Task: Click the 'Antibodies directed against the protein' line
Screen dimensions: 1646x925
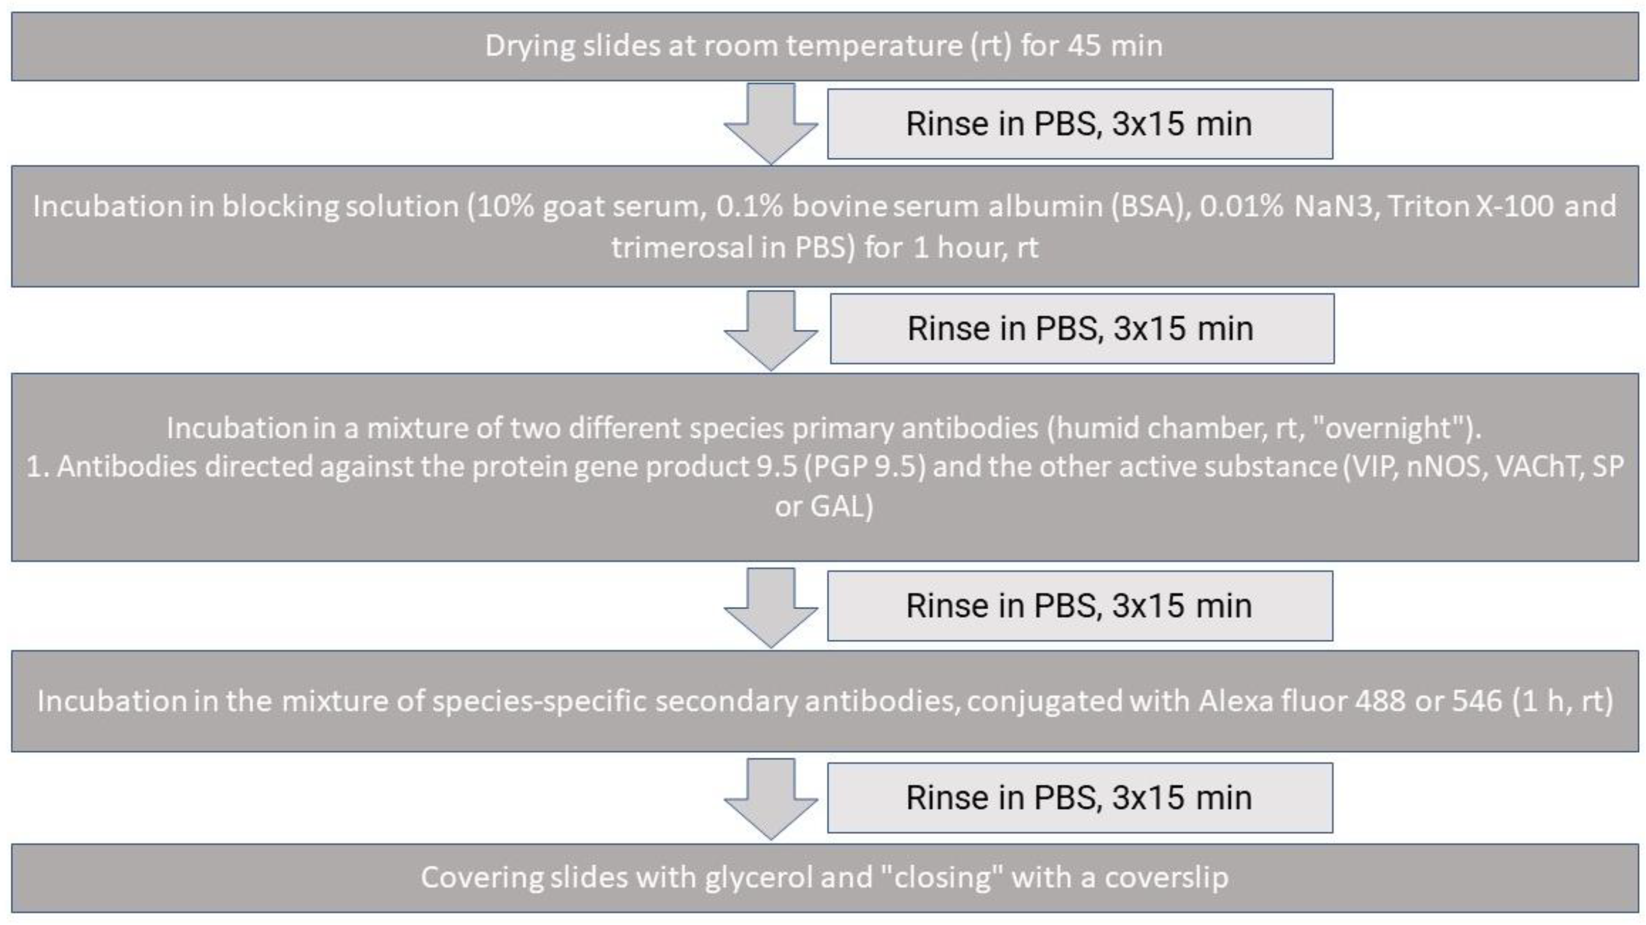Action: 824,467
